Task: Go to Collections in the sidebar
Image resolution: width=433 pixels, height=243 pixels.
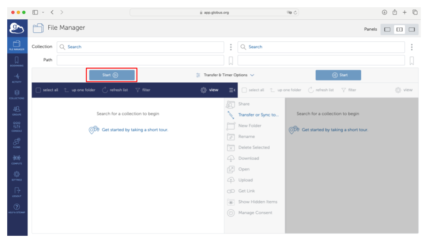Action: (x=17, y=94)
